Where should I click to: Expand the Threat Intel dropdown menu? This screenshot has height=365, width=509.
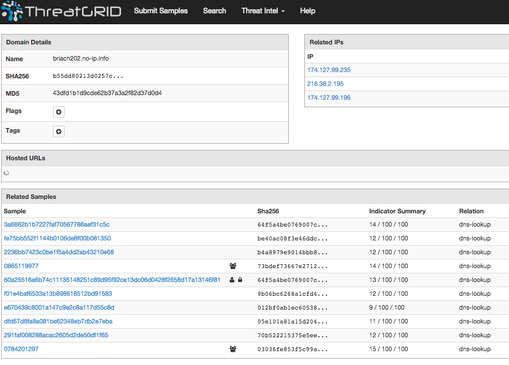[263, 11]
